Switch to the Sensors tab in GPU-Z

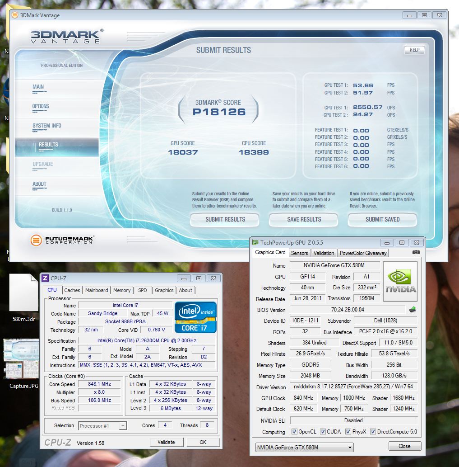point(299,253)
